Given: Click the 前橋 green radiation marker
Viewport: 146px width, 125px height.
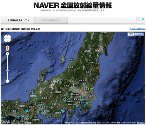Looking at the screenshot, I should point(72,88).
